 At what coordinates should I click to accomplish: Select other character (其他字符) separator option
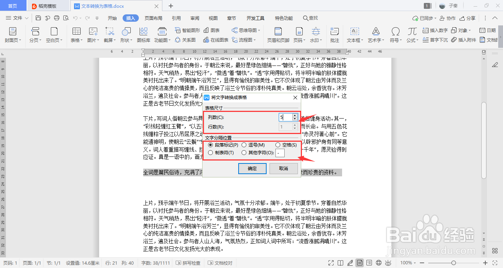click(258, 152)
